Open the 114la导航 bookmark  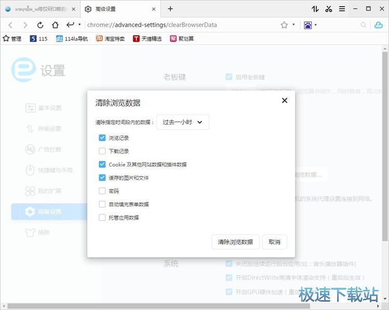pos(72,38)
